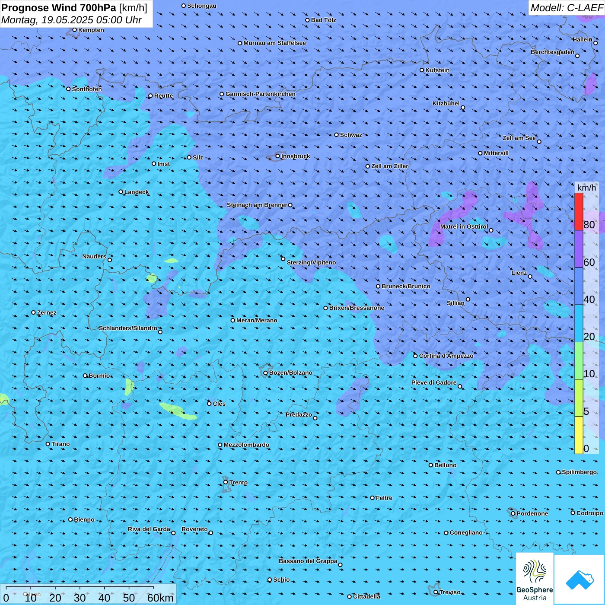Click the 'Sillian' label

coord(455,303)
